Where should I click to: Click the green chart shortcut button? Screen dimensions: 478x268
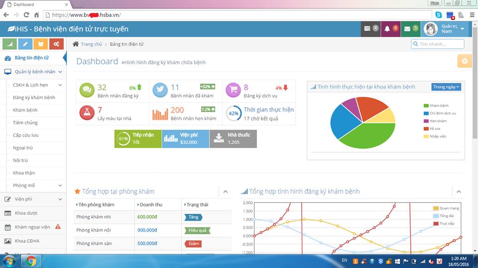coord(10,44)
